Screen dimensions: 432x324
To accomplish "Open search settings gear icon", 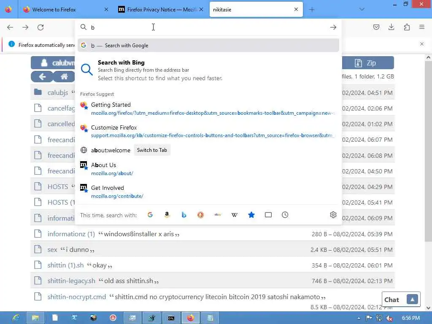I will click(333, 215).
